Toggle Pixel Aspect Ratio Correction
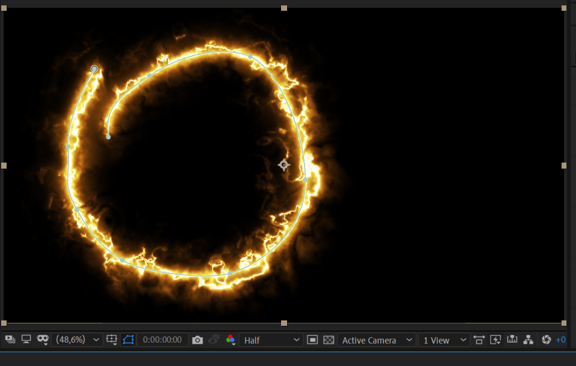 click(x=479, y=340)
